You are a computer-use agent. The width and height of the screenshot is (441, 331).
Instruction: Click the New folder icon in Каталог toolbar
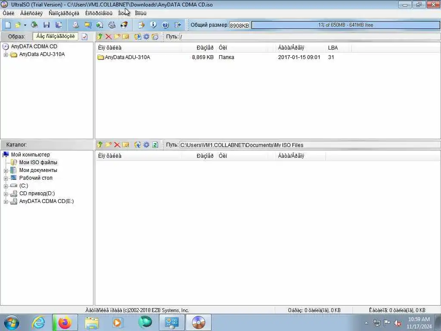tap(108, 145)
